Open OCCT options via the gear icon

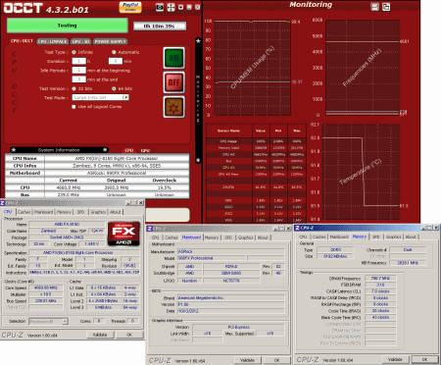pyautogui.click(x=173, y=107)
